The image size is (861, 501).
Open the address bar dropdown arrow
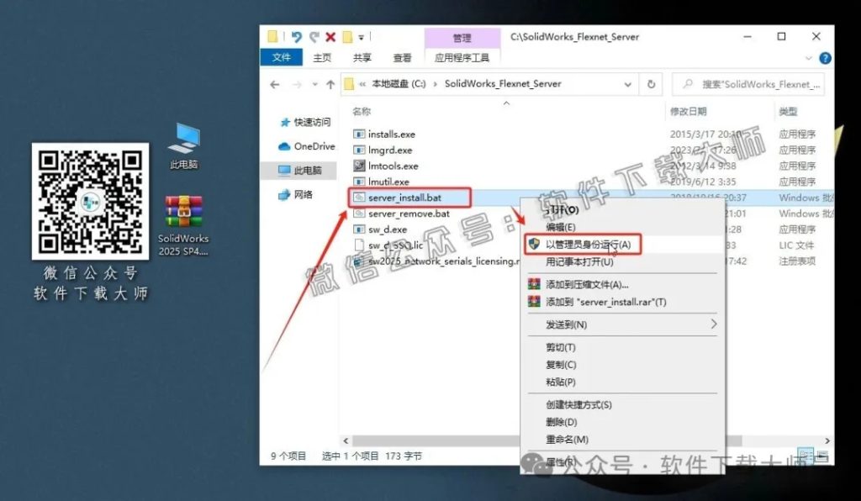pos(627,84)
